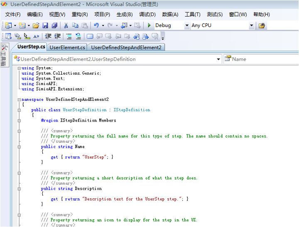Open the 重构(R) menu
Screen dimensions: 299x227
point(80,15)
